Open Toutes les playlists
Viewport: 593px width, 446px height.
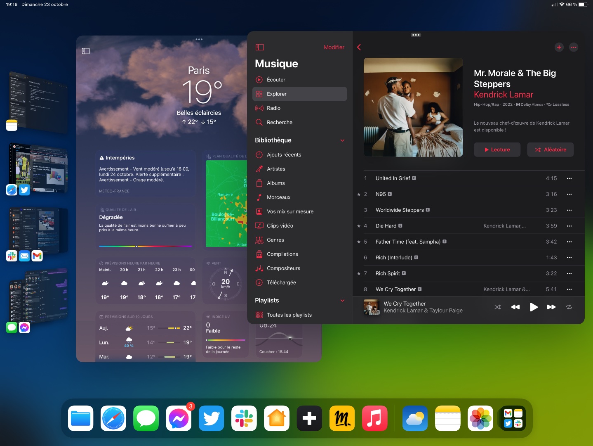(x=300, y=315)
